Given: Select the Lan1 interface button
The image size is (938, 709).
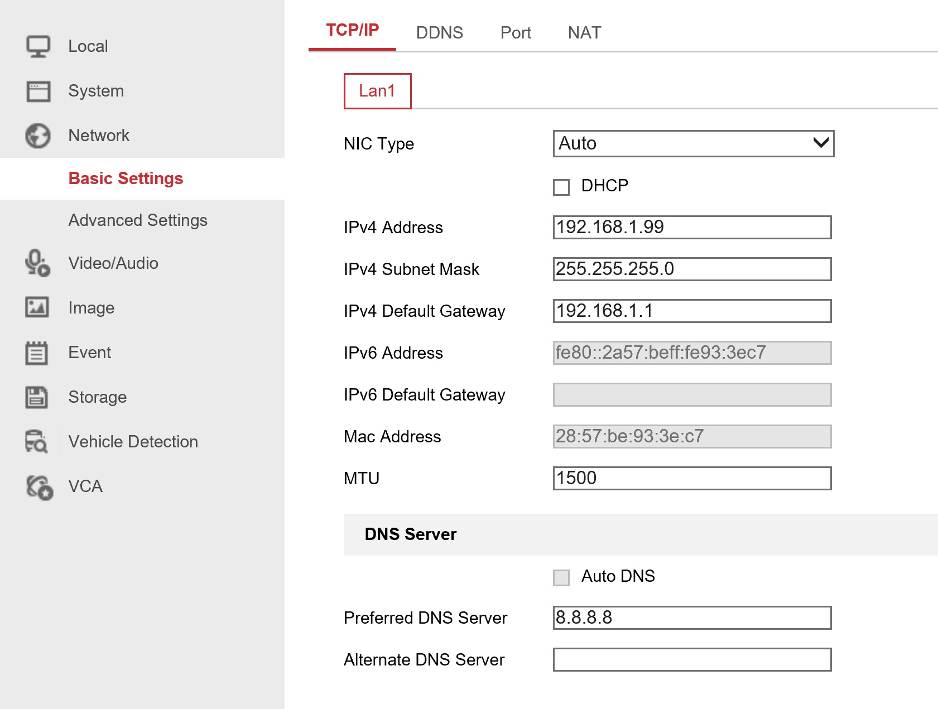Looking at the screenshot, I should (377, 91).
